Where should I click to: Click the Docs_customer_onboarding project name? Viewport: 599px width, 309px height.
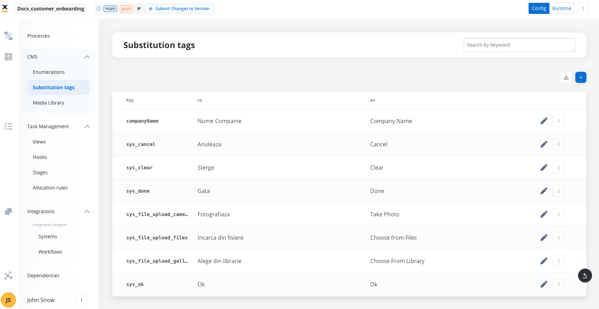[x=51, y=9]
